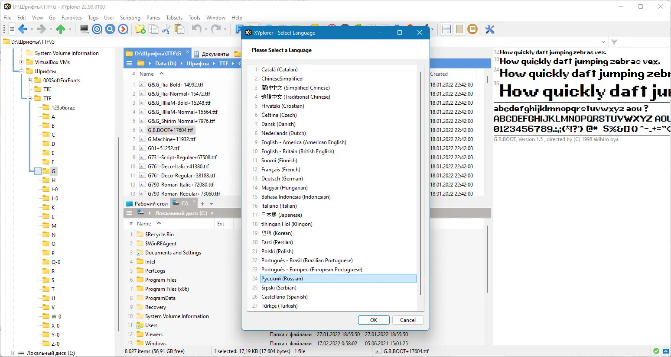The height and width of the screenshot is (357, 671).
Task: Click the Paste clipboard icon
Action: pos(179,29)
